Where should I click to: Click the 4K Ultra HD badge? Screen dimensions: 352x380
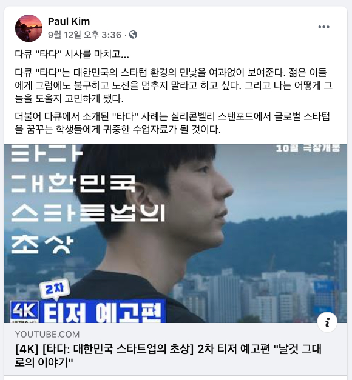[24, 312]
